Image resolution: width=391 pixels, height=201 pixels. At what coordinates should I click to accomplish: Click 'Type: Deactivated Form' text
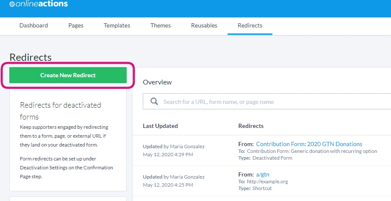pos(265,158)
